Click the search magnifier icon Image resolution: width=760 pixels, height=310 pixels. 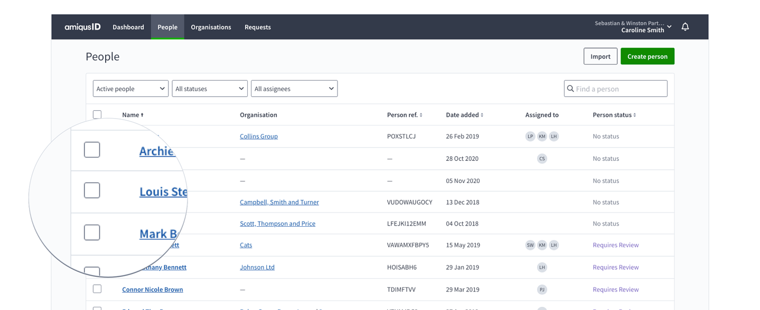point(570,89)
